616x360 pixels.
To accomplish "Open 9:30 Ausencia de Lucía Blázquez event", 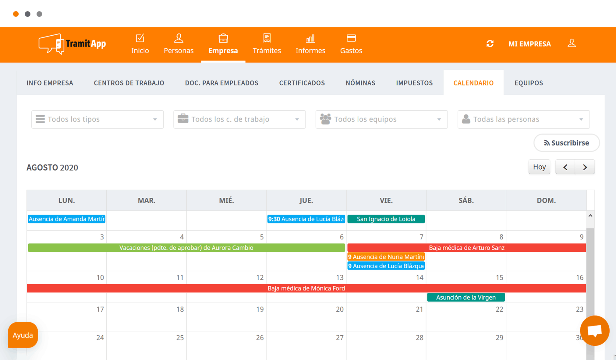I will [x=306, y=219].
